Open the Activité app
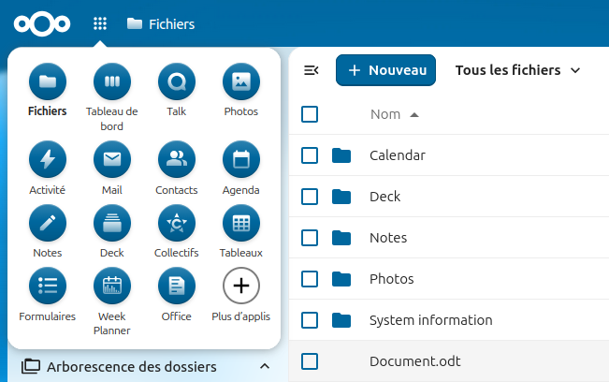This screenshot has height=382, width=609. point(48,159)
